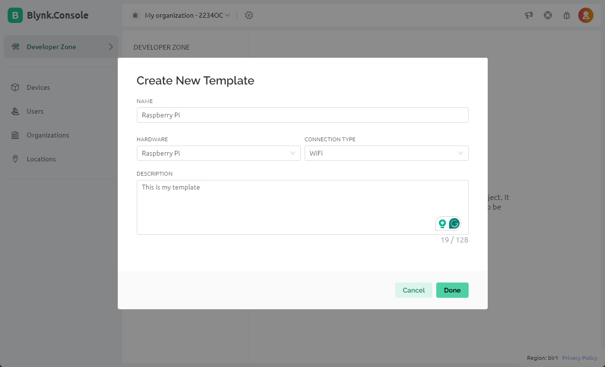Image resolution: width=605 pixels, height=367 pixels.
Task: Open the Developer Zone tools icon
Action: pyautogui.click(x=15, y=47)
